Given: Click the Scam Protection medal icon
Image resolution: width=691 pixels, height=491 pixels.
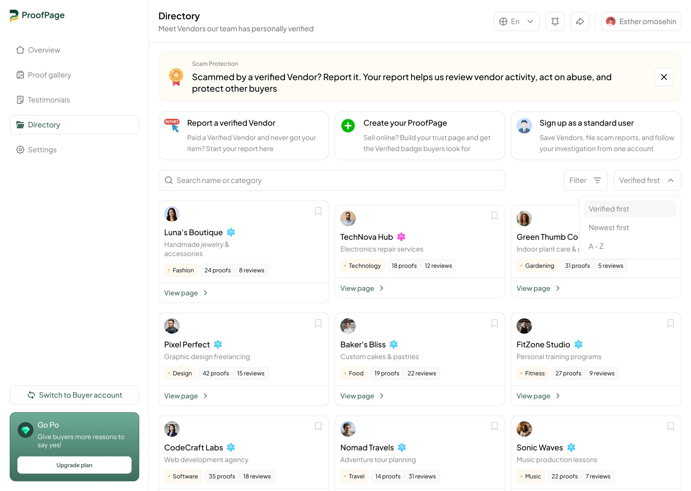Looking at the screenshot, I should pos(176,77).
